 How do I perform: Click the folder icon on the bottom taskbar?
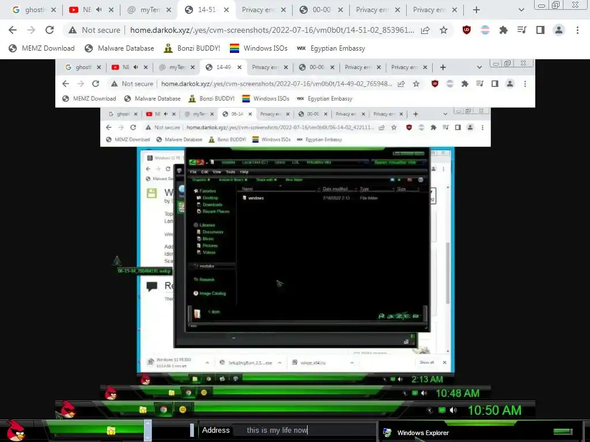point(111,430)
